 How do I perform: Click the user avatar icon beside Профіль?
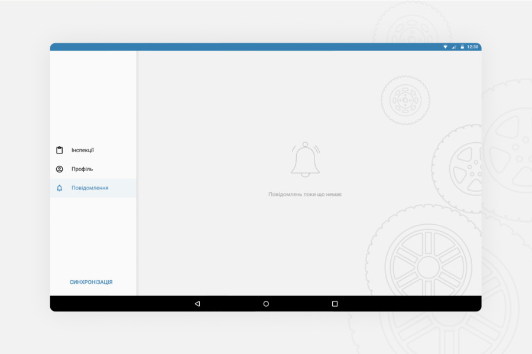(59, 169)
